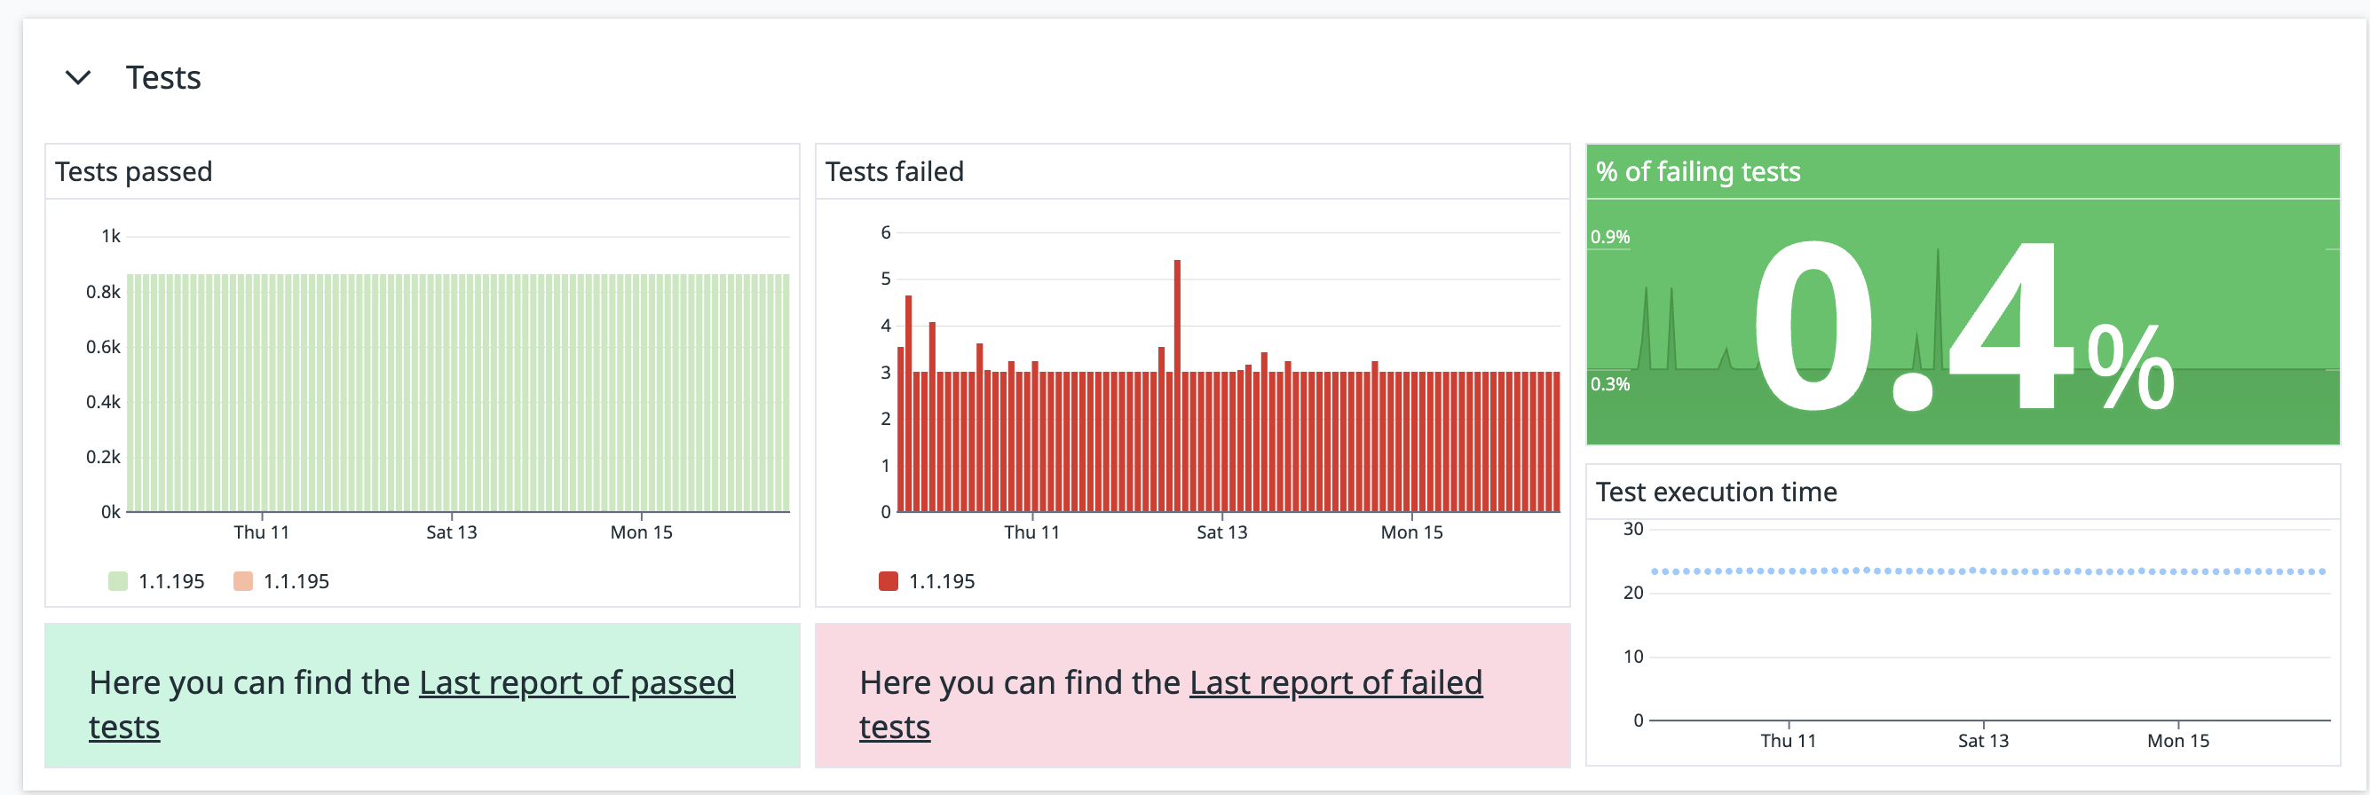Toggle the green 1.1.195 legend swatch
Viewport: 2370px width, 795px height.
click(x=118, y=581)
